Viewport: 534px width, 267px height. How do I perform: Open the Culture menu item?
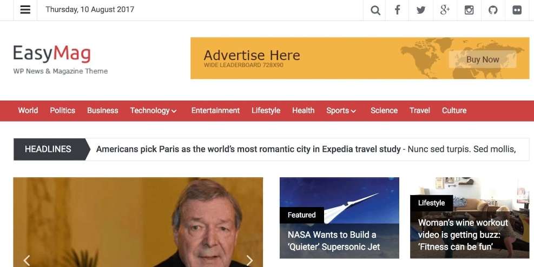point(454,111)
